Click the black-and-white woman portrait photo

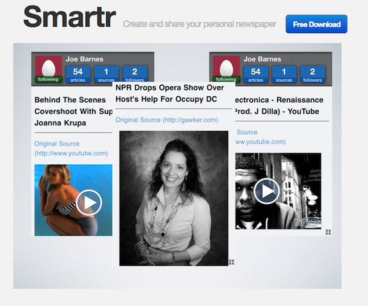point(173,198)
